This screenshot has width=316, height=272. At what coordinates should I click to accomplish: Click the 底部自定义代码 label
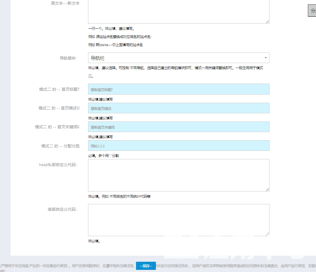tap(62, 209)
